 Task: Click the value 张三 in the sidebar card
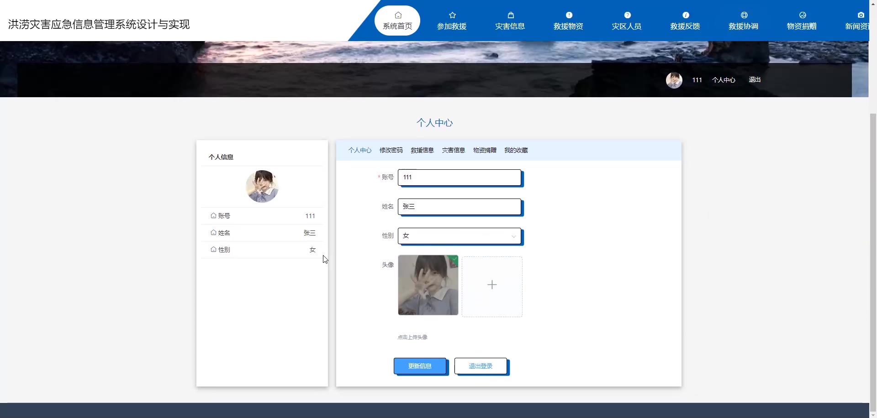click(x=310, y=233)
